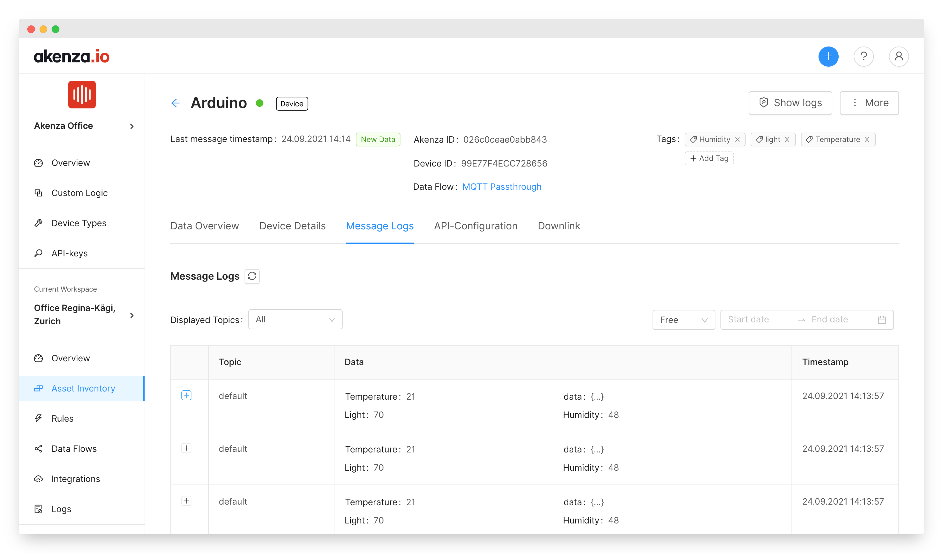Screen dimensions: 943x553
Task: Switch to the Data Overview tab
Action: [x=205, y=226]
